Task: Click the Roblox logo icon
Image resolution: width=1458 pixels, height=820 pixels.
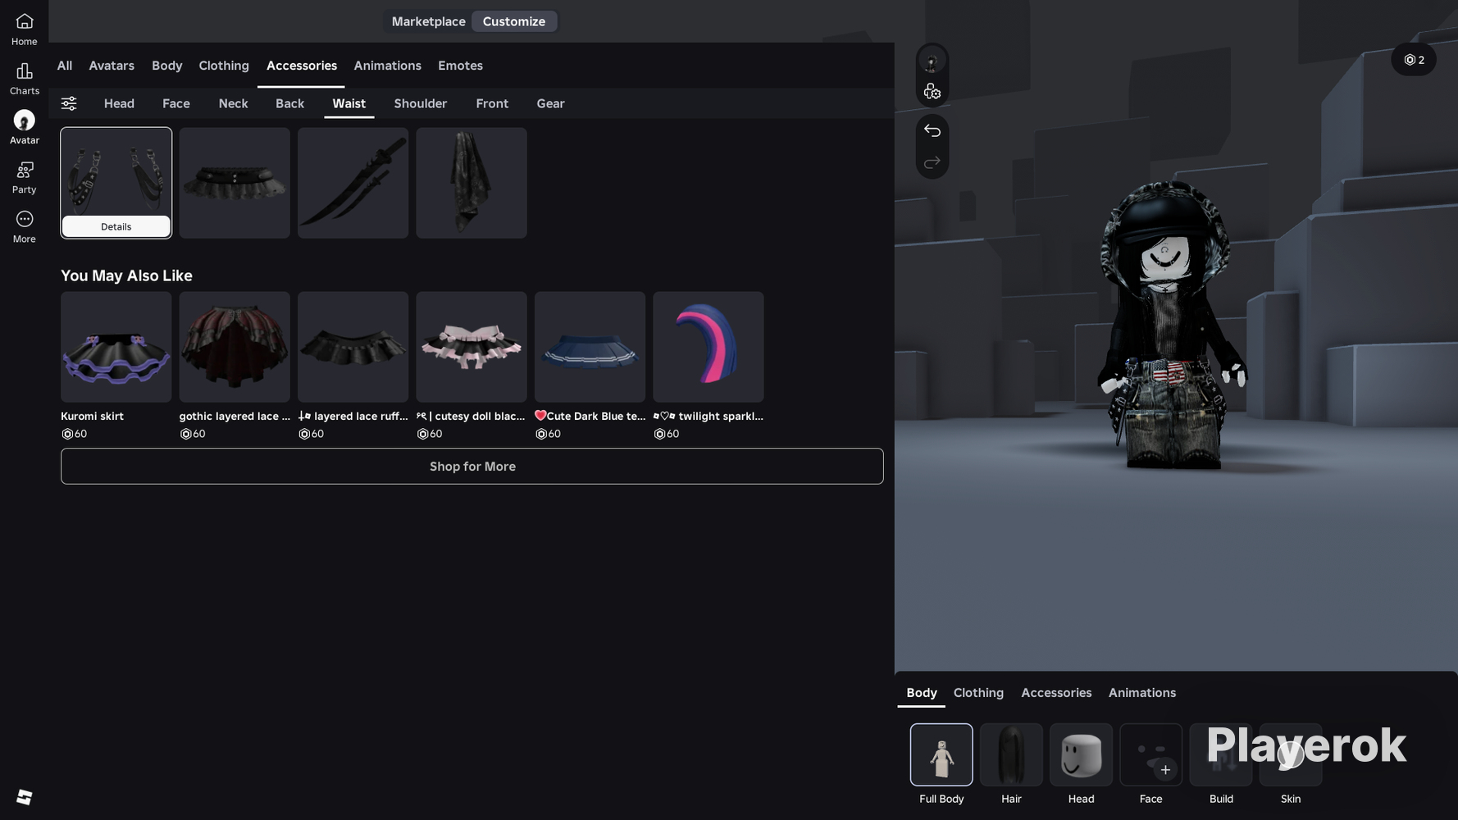Action: 24,797
